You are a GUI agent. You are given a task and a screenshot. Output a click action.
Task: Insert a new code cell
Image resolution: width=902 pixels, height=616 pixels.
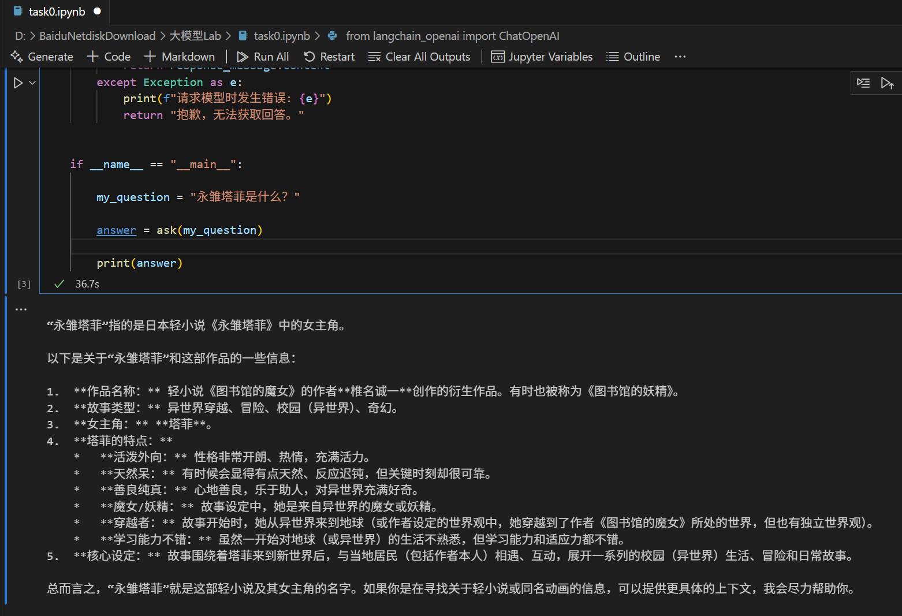(108, 56)
